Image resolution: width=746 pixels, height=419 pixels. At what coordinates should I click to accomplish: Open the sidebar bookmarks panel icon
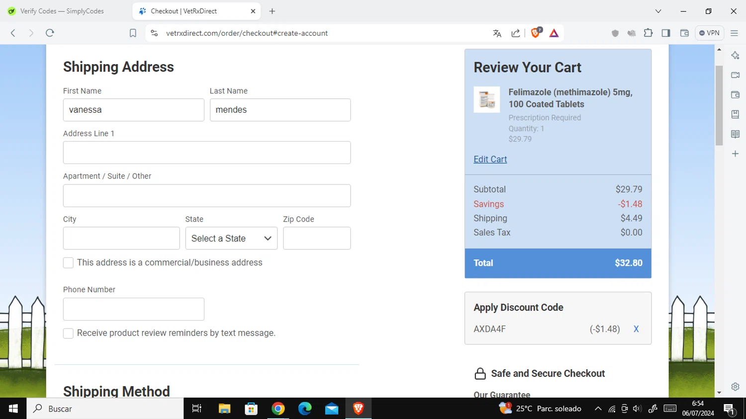(x=735, y=114)
